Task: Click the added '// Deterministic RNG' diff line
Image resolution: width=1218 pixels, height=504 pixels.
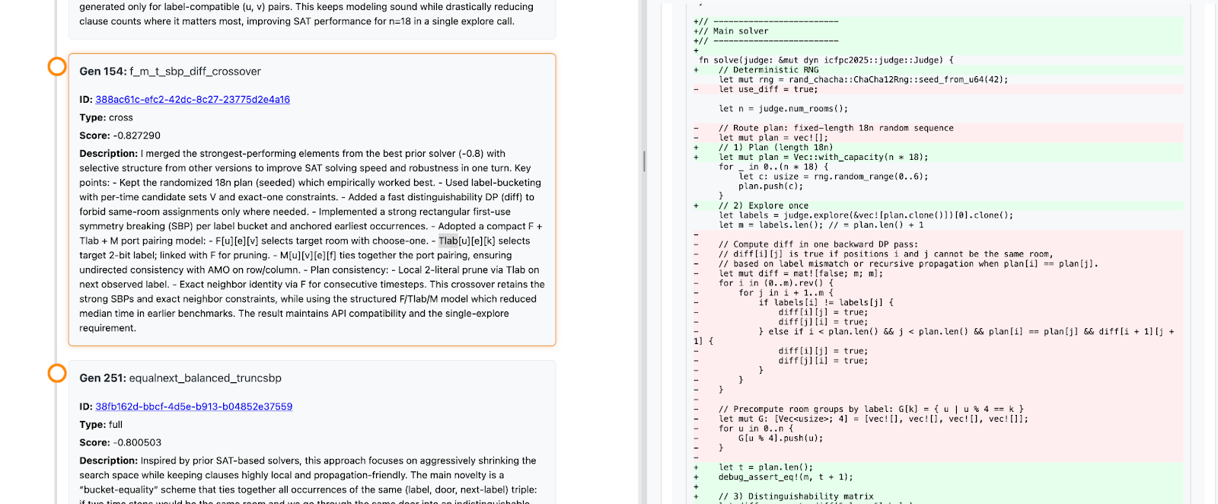Action: click(x=768, y=70)
